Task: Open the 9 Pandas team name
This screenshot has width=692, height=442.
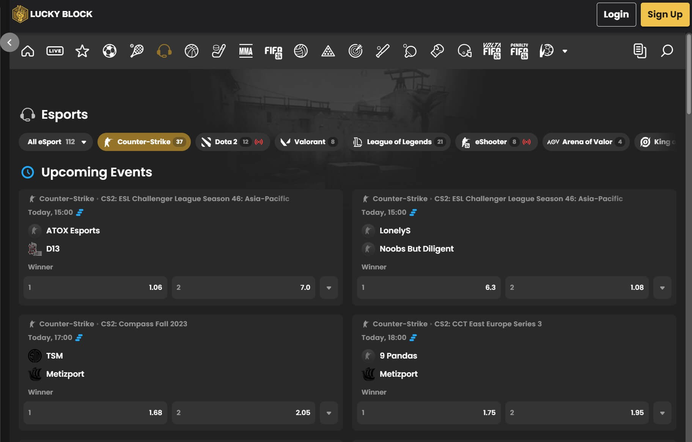Action: (x=398, y=356)
